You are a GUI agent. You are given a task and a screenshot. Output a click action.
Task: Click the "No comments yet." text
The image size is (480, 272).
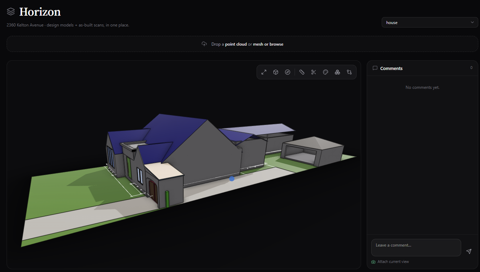click(x=422, y=87)
